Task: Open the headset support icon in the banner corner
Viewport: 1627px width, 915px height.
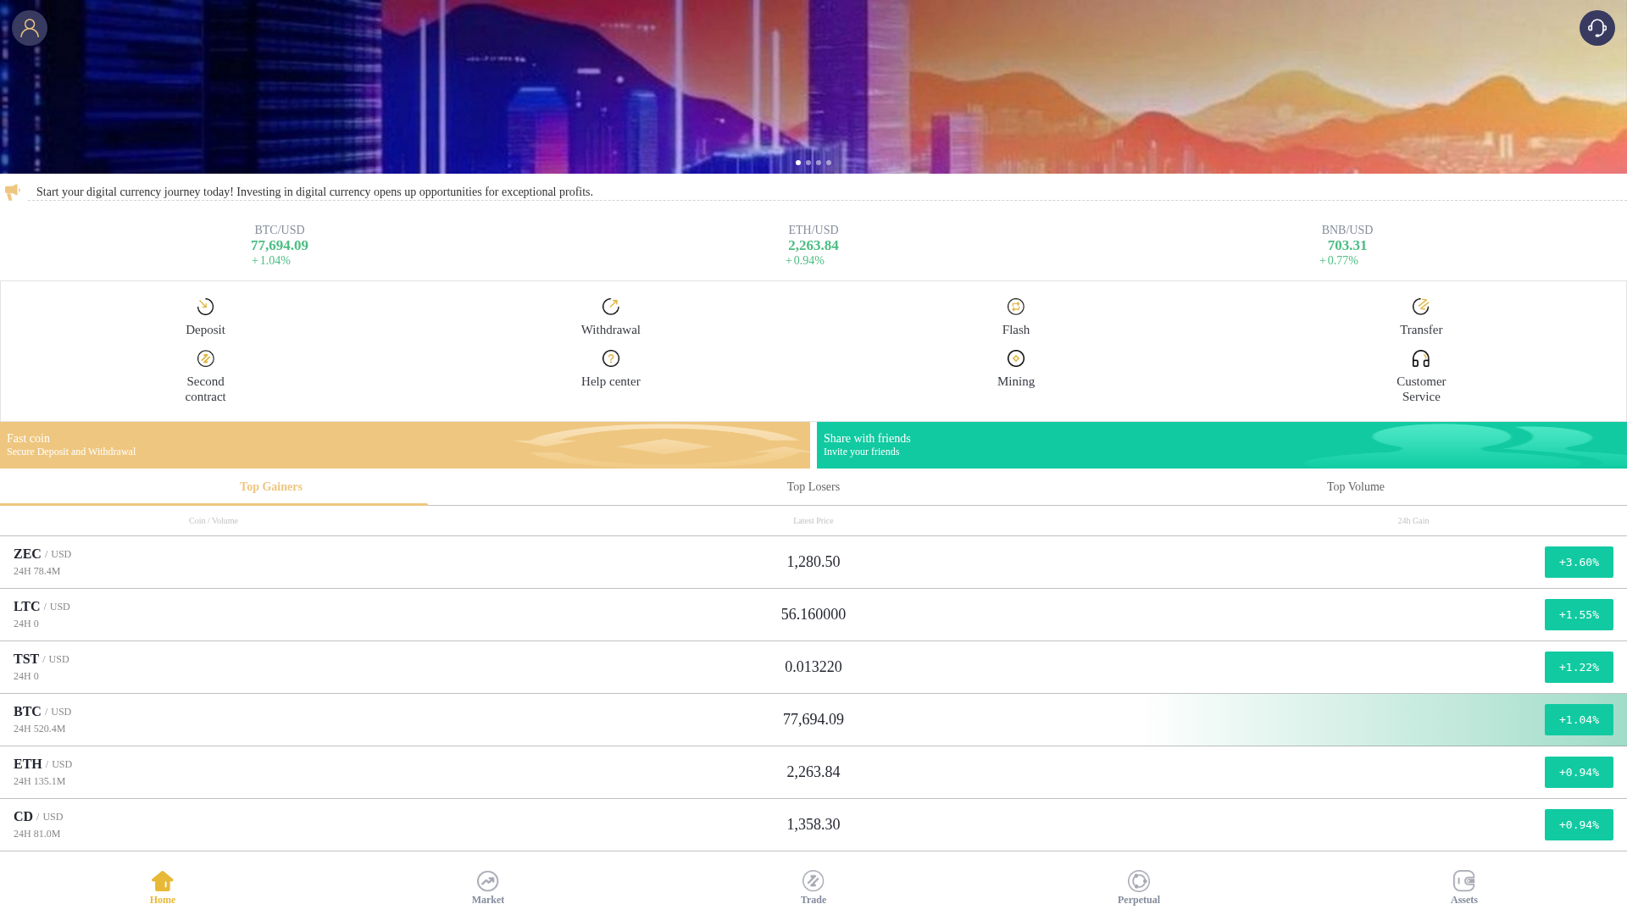Action: [x=1596, y=28]
